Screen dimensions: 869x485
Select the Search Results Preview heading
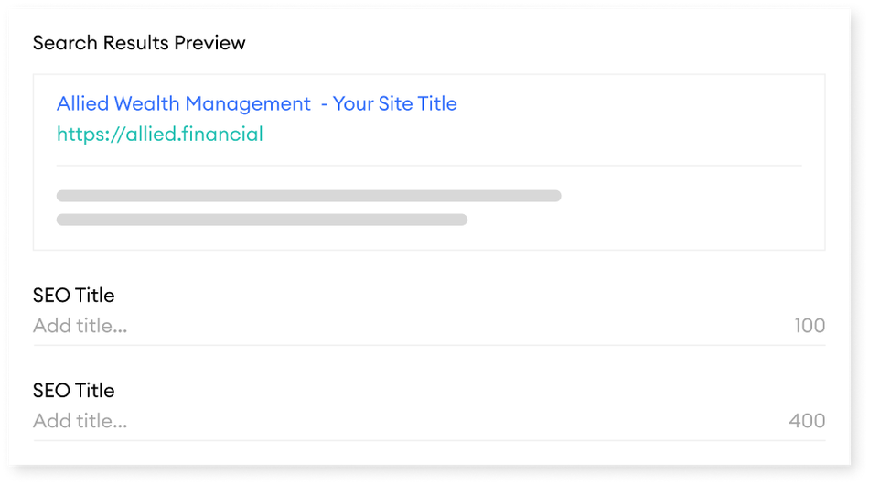point(139,43)
